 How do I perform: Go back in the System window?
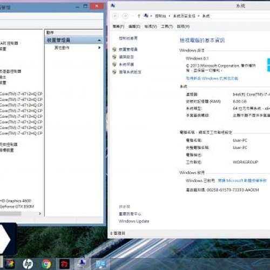tap(116, 16)
